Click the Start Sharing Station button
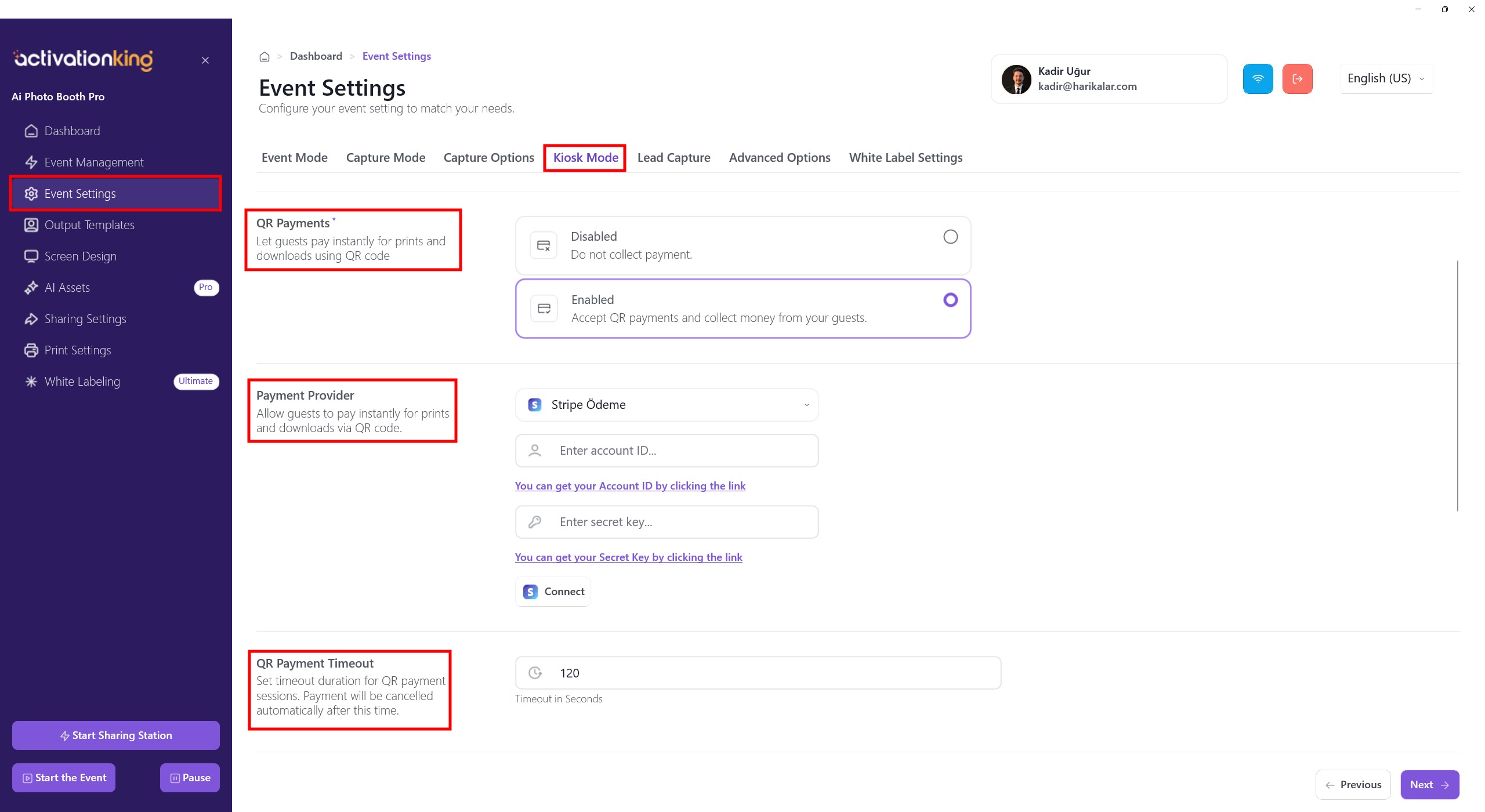Viewport: 1485px width, 812px height. pyautogui.click(x=116, y=735)
